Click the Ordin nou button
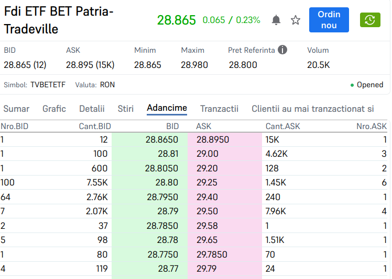Viewport: 392px width, 279px height. pos(329,20)
